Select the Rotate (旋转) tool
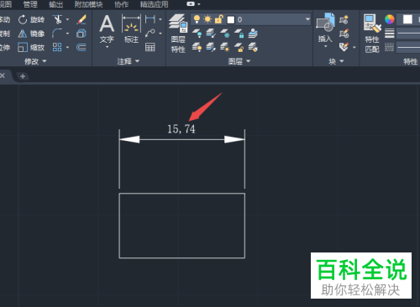Viewport: 420px width, 307px height. click(31, 19)
